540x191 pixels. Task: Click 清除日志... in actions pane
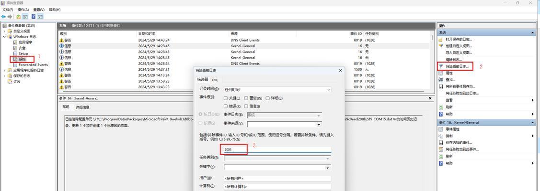pos(454,60)
